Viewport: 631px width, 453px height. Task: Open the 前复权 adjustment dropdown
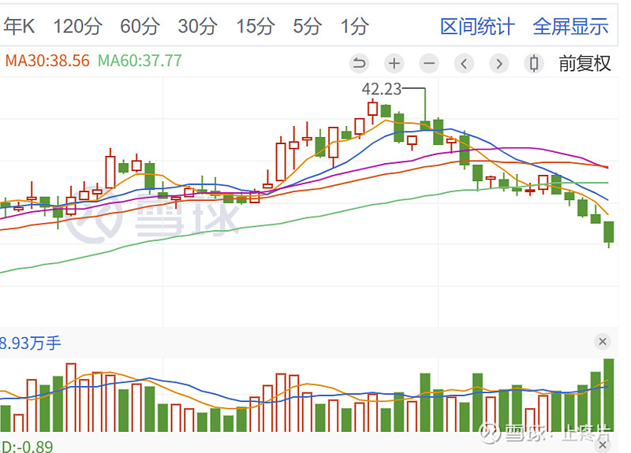click(584, 64)
